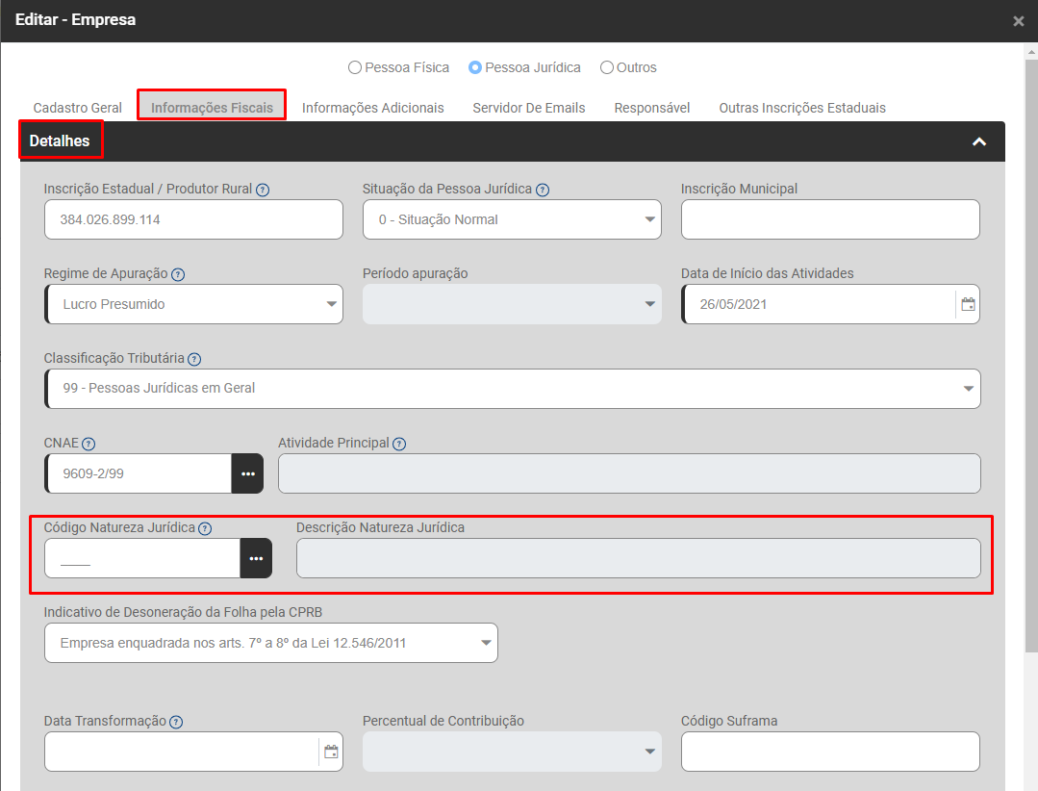The image size is (1038, 791).
Task: Click help icon next to Regime de Apuração
Action: click(178, 274)
